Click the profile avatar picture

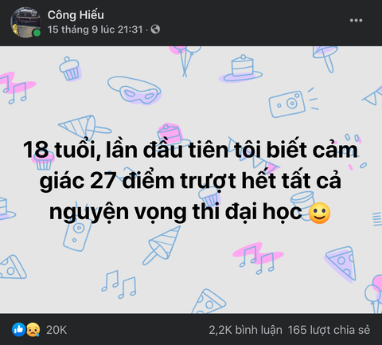[25, 22]
